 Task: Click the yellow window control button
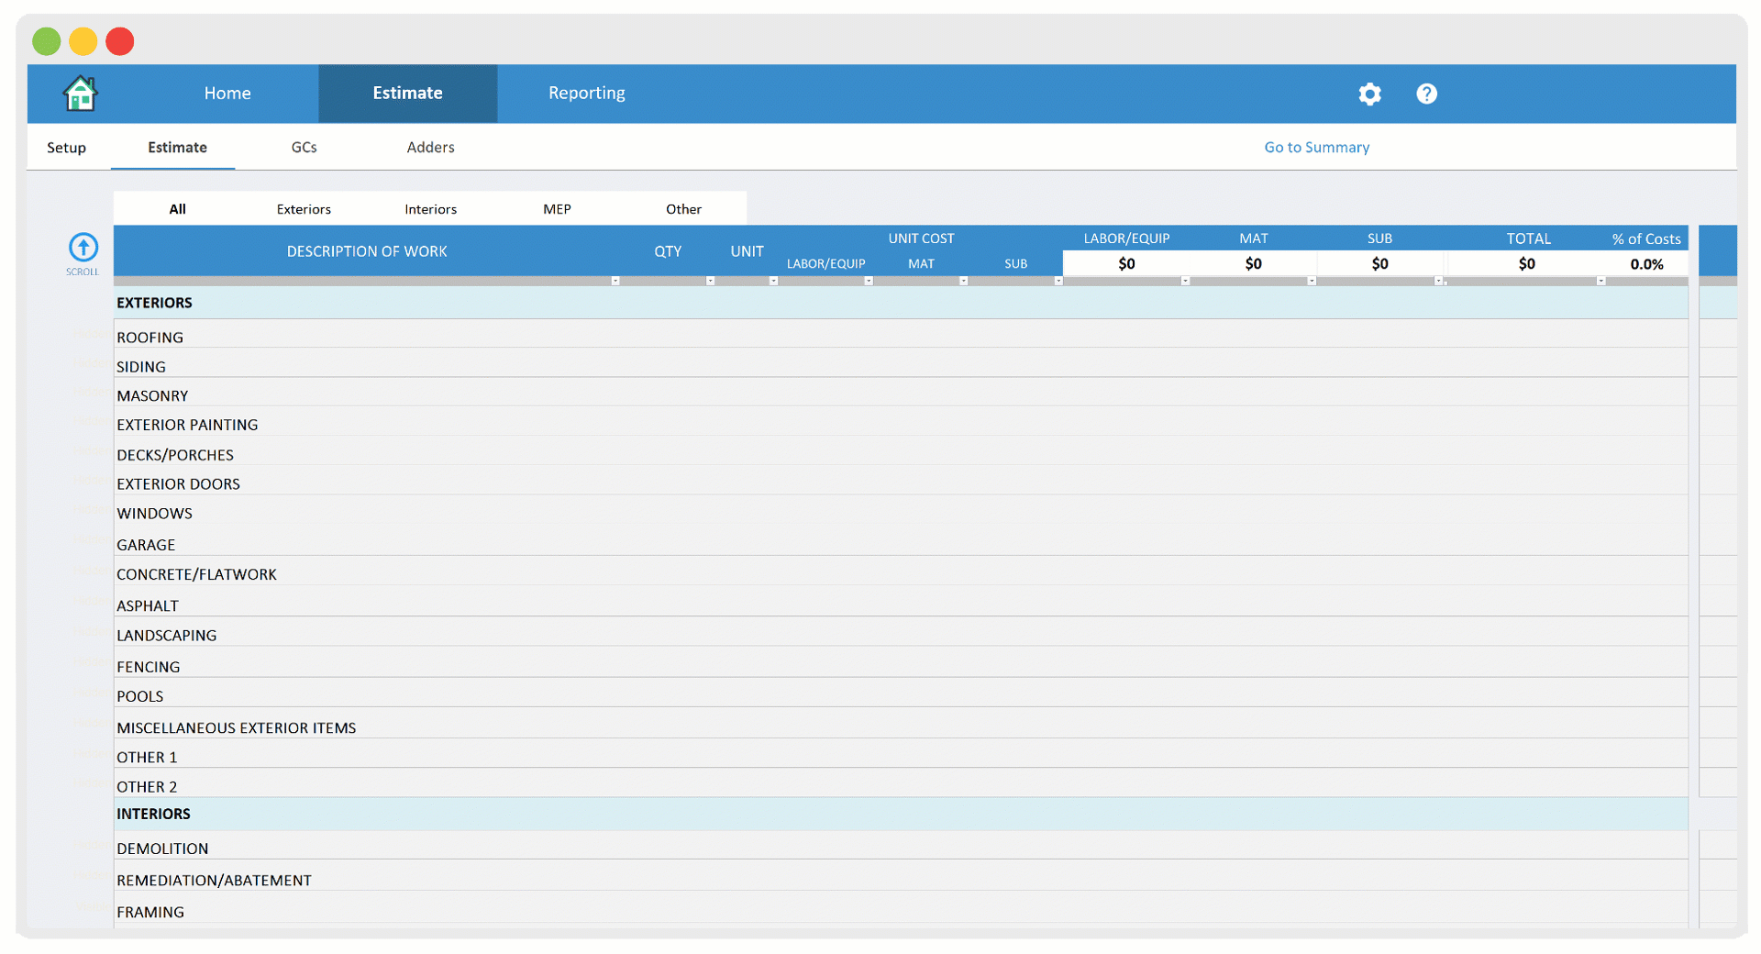[x=83, y=41]
